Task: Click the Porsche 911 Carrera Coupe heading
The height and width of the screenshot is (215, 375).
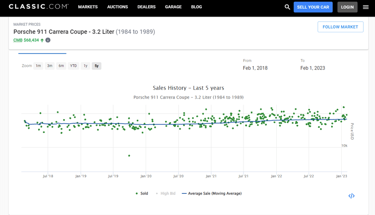Action: (x=84, y=32)
